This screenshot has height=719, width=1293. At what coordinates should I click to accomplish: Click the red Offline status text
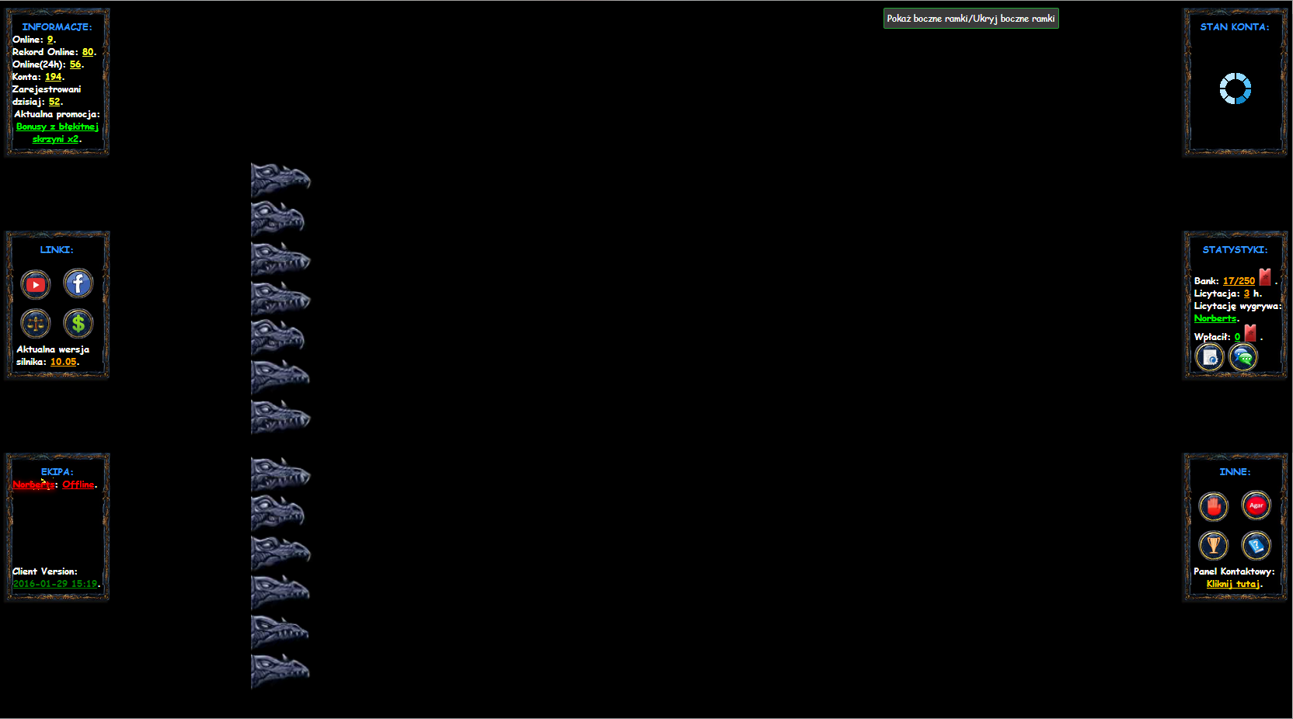[78, 485]
